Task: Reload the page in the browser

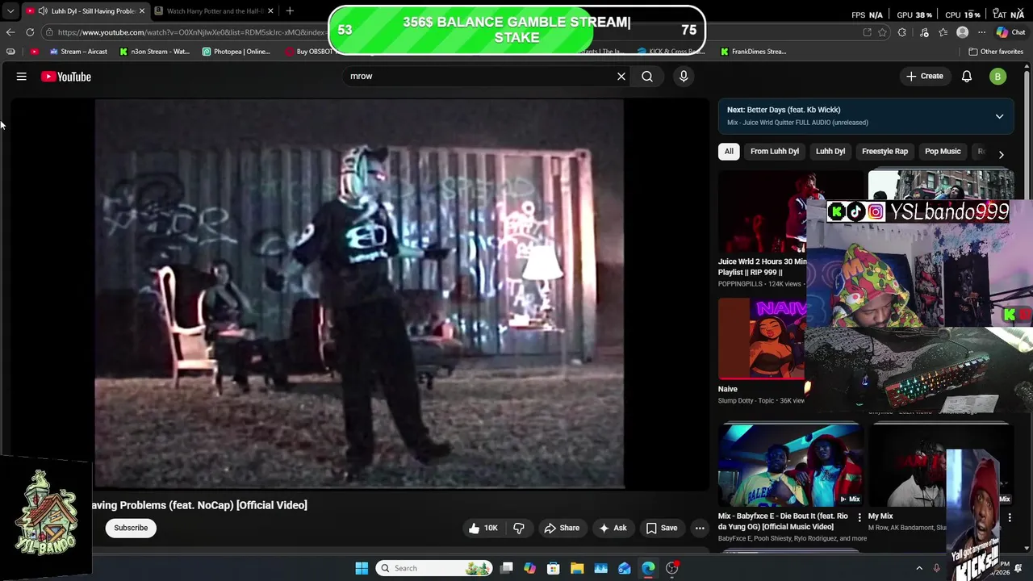Action: pyautogui.click(x=30, y=32)
